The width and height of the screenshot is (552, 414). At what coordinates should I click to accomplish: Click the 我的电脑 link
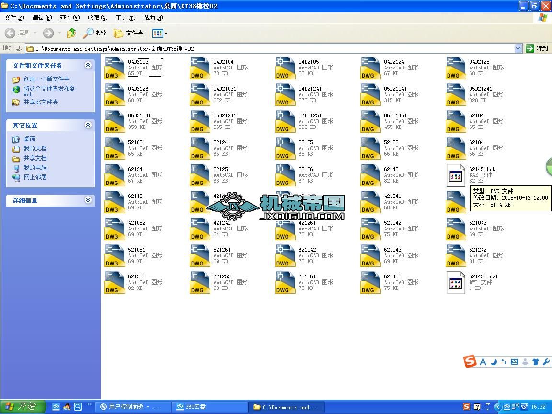(35, 168)
